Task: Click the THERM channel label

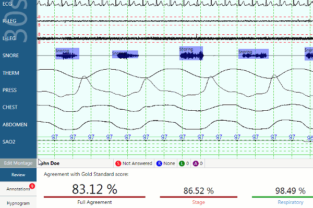Action: [11, 73]
